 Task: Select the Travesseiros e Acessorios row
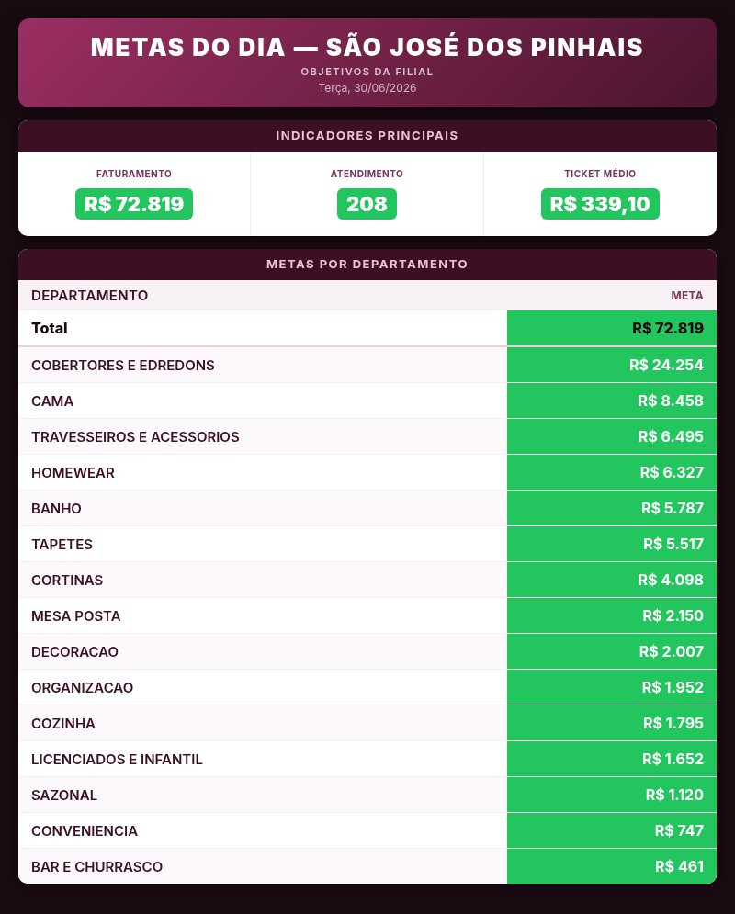[x=367, y=436]
